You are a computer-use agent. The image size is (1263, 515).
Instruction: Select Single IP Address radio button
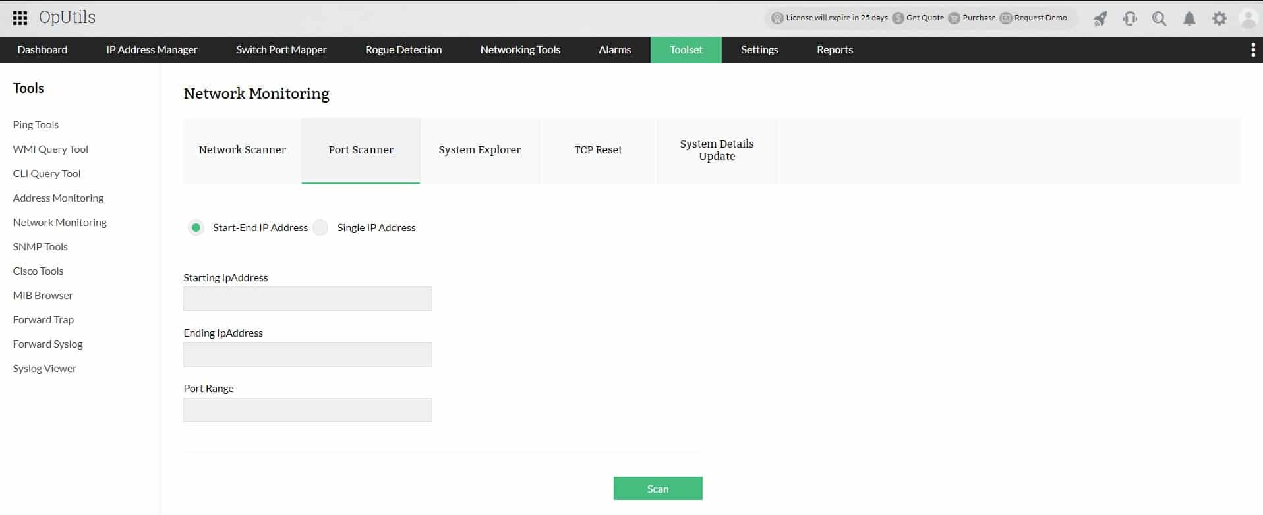click(x=320, y=228)
